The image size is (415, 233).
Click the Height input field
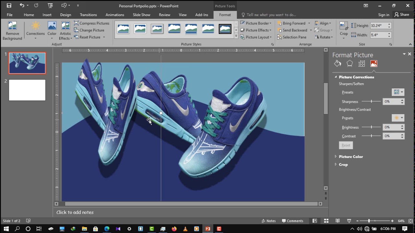point(378,26)
